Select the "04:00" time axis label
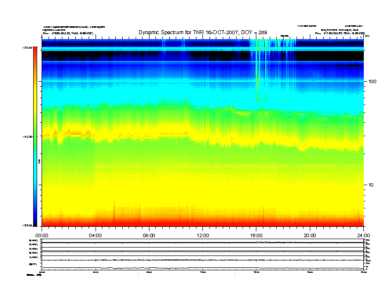 coord(95,236)
